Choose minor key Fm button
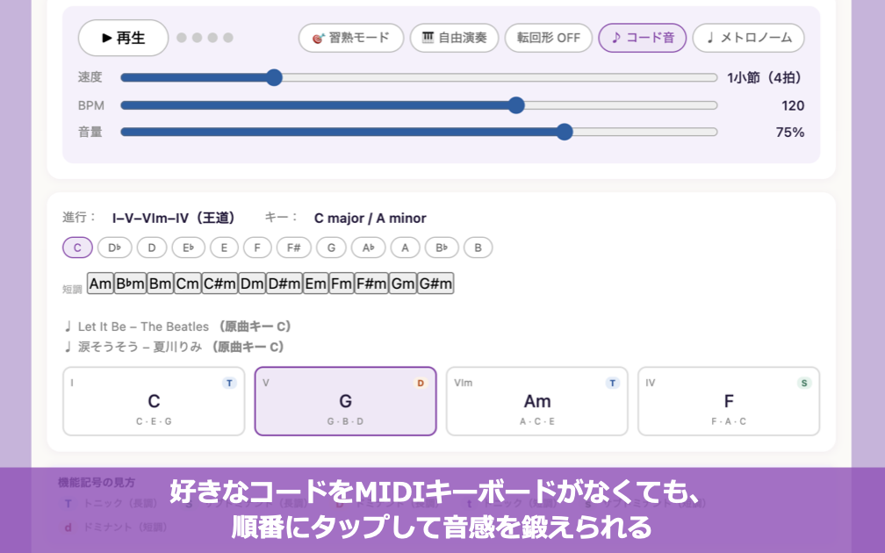 pyautogui.click(x=342, y=284)
